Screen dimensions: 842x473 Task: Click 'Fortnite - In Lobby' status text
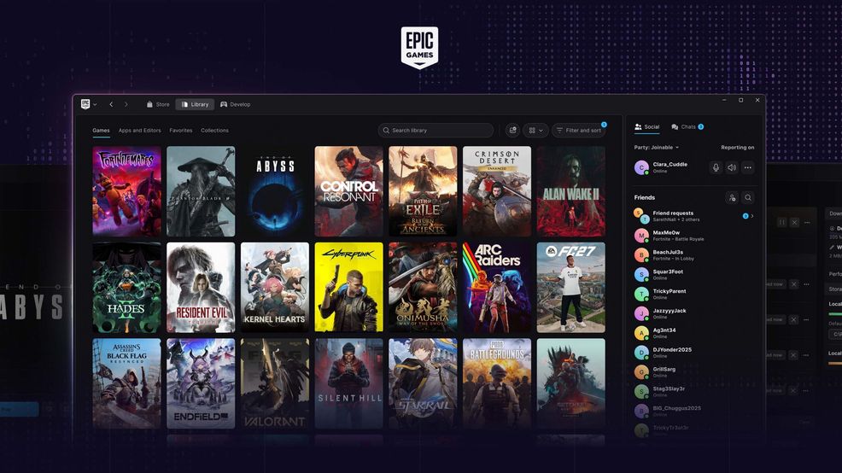(x=674, y=258)
